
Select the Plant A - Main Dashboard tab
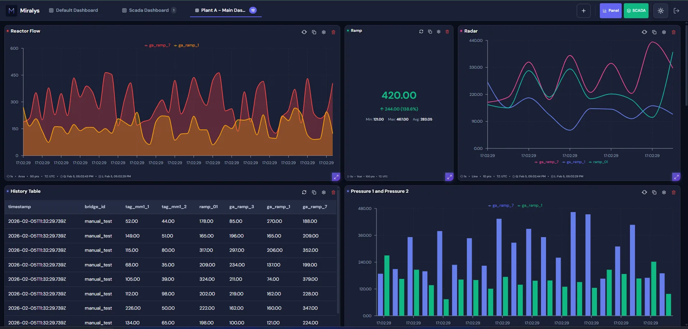pyautogui.click(x=226, y=10)
